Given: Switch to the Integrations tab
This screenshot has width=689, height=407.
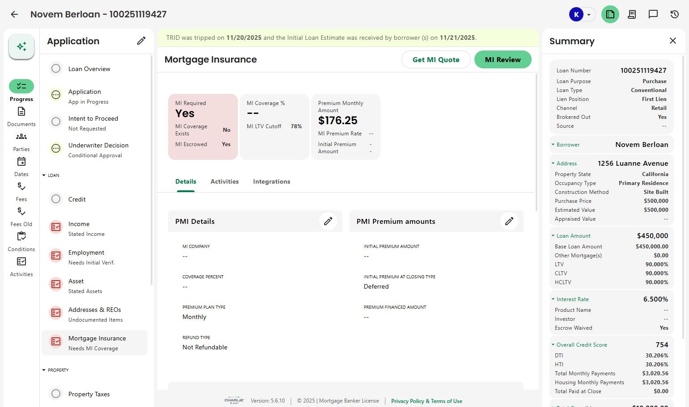Looking at the screenshot, I should coord(271,181).
